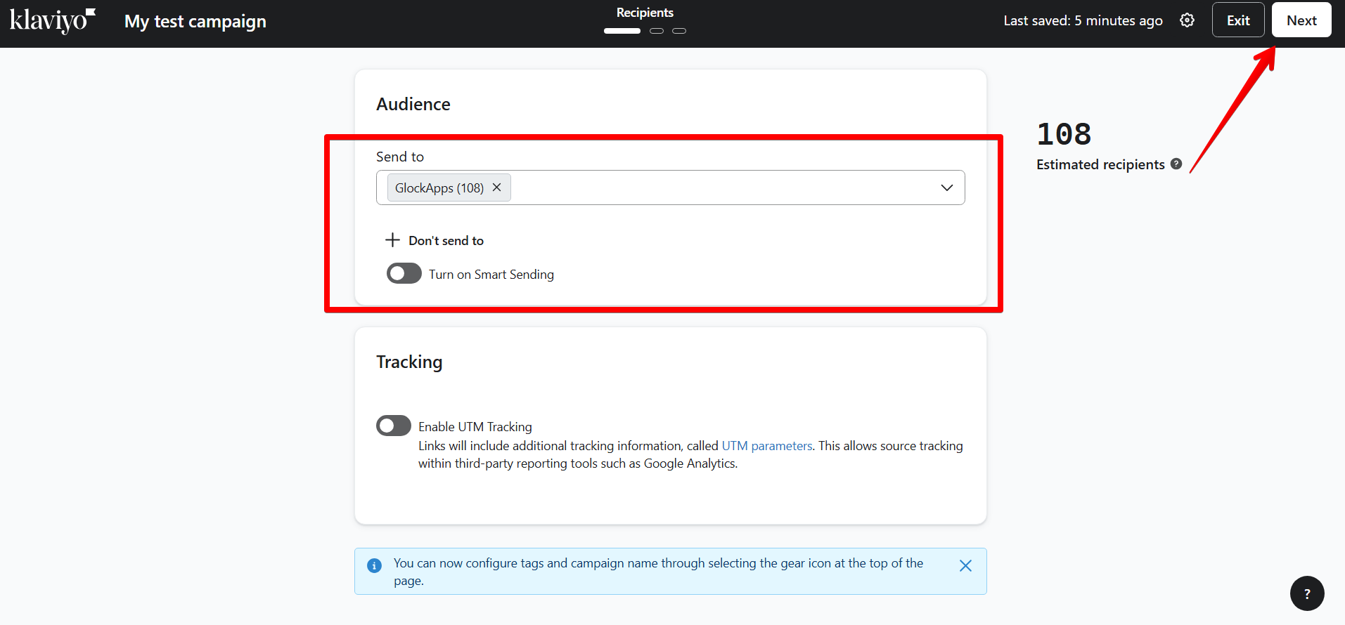Click the Audience heading

(x=413, y=104)
